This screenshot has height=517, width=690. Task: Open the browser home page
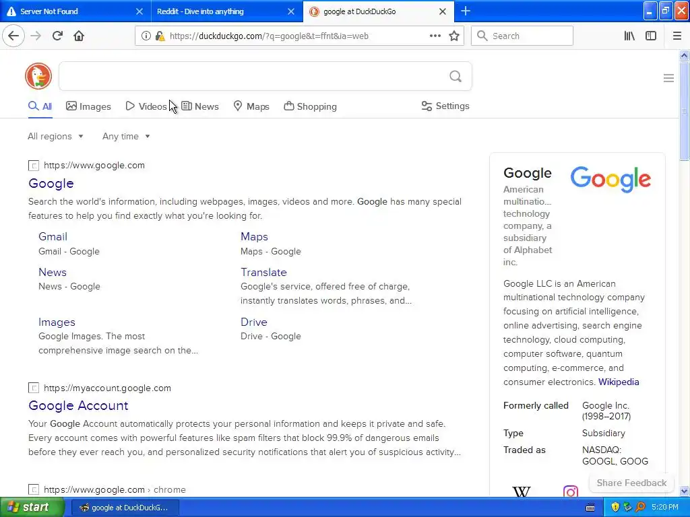79,36
